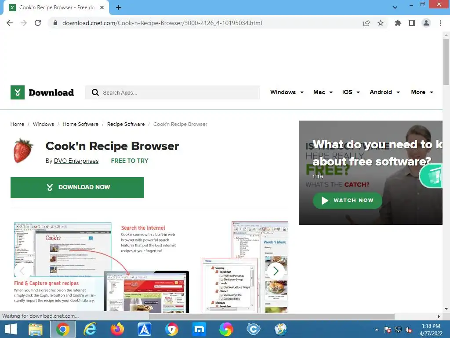View site security padlock info
The width and height of the screenshot is (450, 338).
(x=55, y=23)
